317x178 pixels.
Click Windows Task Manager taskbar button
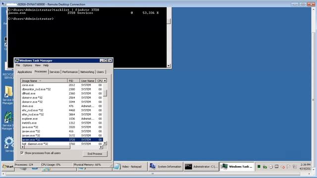[237, 167]
